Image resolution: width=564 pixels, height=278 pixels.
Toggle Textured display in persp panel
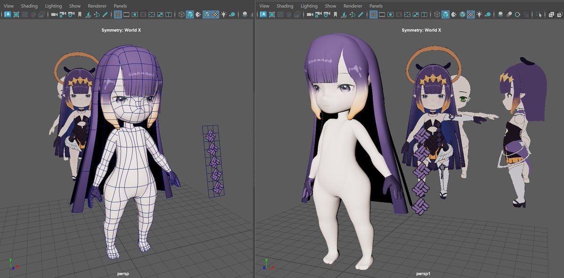coord(215,15)
